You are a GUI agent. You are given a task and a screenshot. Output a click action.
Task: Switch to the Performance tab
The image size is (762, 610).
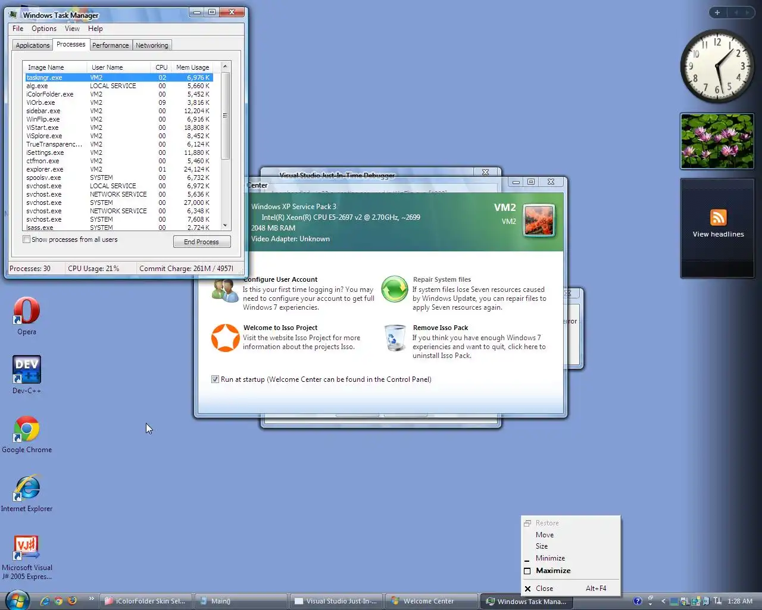(110, 45)
